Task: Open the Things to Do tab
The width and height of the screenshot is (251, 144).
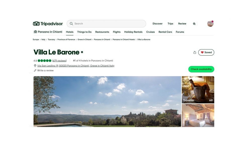Action: [84, 32]
